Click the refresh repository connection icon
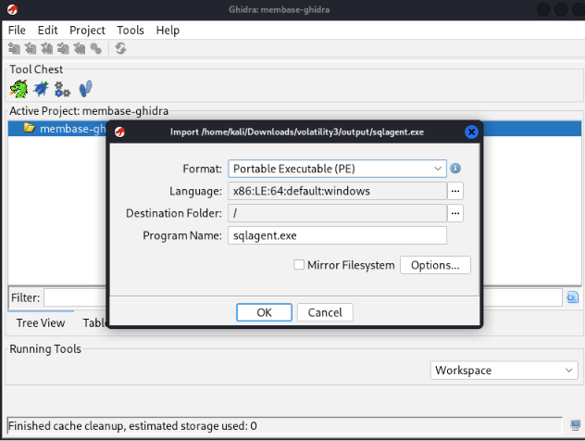This screenshot has width=585, height=441. click(120, 48)
